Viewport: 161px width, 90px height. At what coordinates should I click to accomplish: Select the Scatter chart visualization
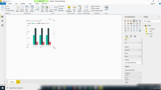pyautogui.click(x=128, y=26)
